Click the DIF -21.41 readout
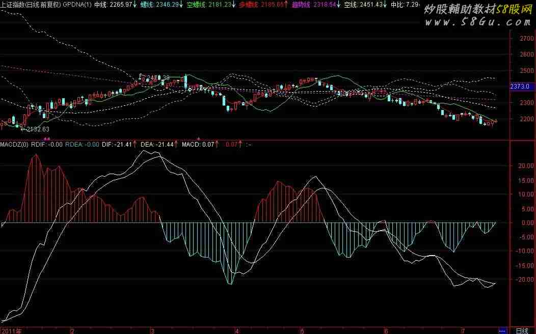 [119, 145]
